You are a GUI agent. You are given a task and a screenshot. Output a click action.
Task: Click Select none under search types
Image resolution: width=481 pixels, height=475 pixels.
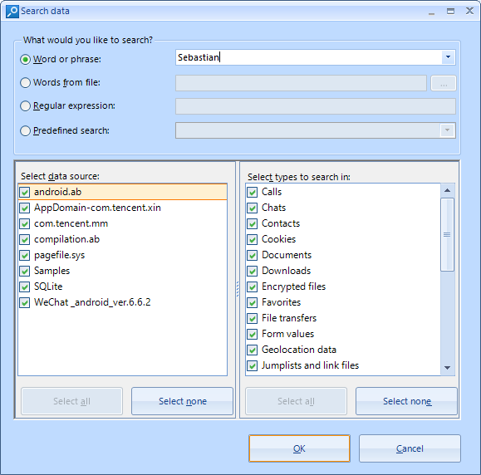point(407,401)
